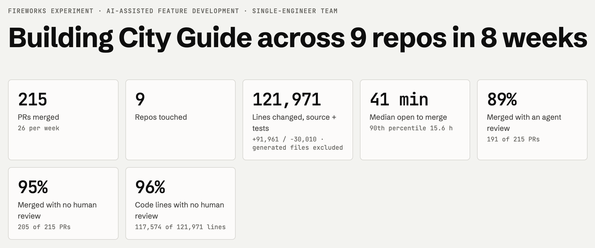The width and height of the screenshot is (595, 248).
Task: Click the 205 of 215 PRs detail
Action: click(44, 227)
